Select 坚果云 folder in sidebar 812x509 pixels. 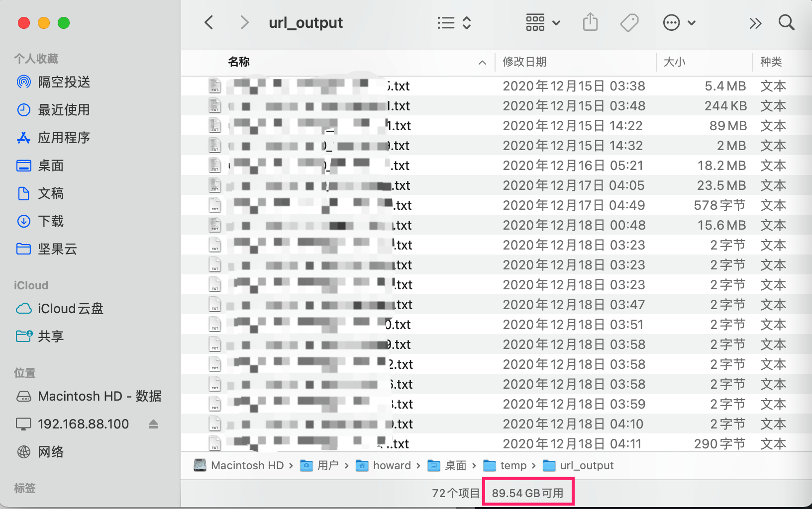47,249
